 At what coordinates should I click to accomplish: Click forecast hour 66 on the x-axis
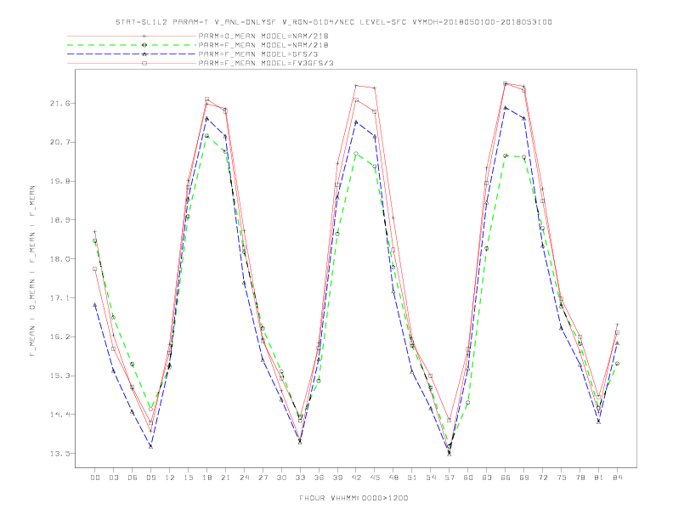[506, 478]
